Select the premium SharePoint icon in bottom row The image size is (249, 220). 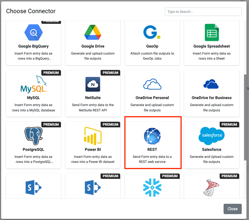(x=93, y=187)
